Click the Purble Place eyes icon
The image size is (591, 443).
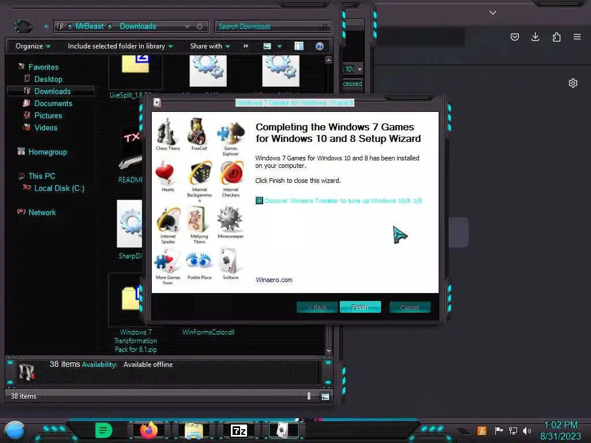pyautogui.click(x=199, y=261)
